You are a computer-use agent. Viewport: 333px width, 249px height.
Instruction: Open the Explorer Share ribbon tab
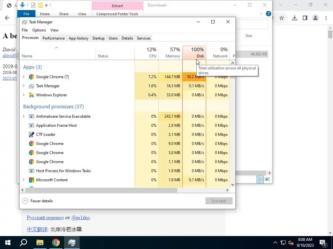click(x=64, y=14)
